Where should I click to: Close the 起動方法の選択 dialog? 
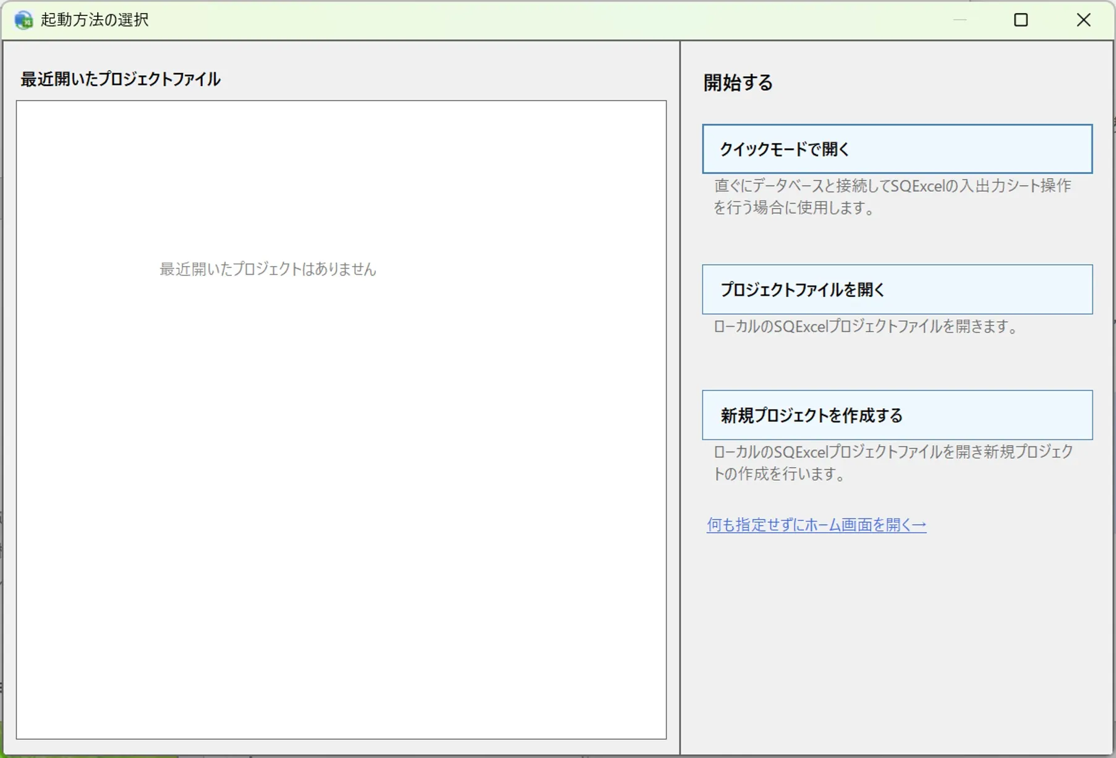[1083, 20]
